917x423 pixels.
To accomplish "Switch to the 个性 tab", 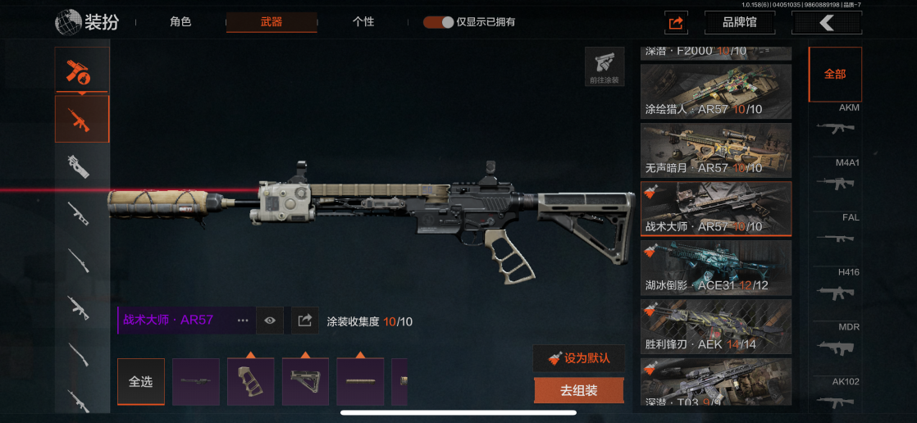I will [x=363, y=22].
